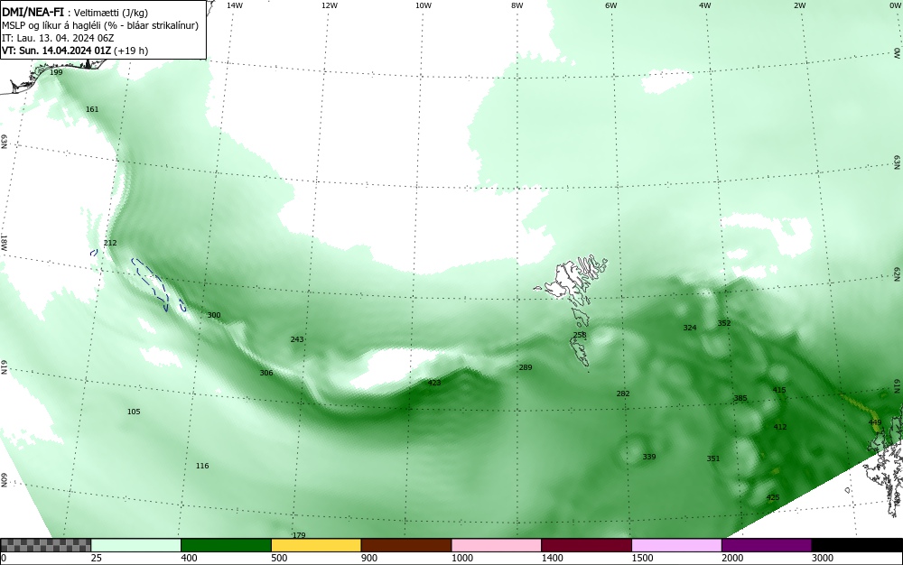Viewport: 903px width, 565px height.
Task: Click the legend tick label 400
Action: [189, 558]
